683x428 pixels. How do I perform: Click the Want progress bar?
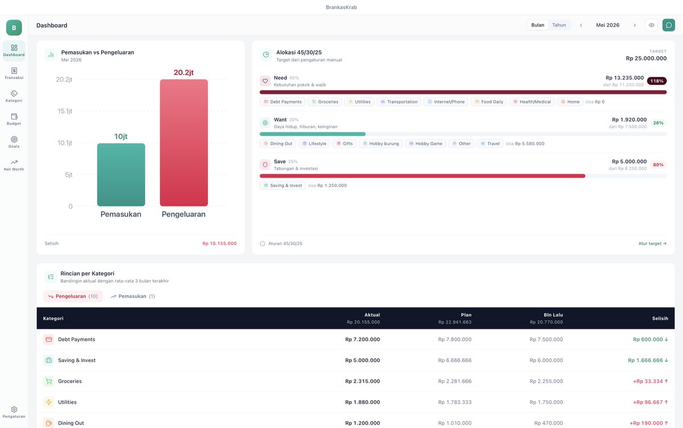(x=463, y=134)
